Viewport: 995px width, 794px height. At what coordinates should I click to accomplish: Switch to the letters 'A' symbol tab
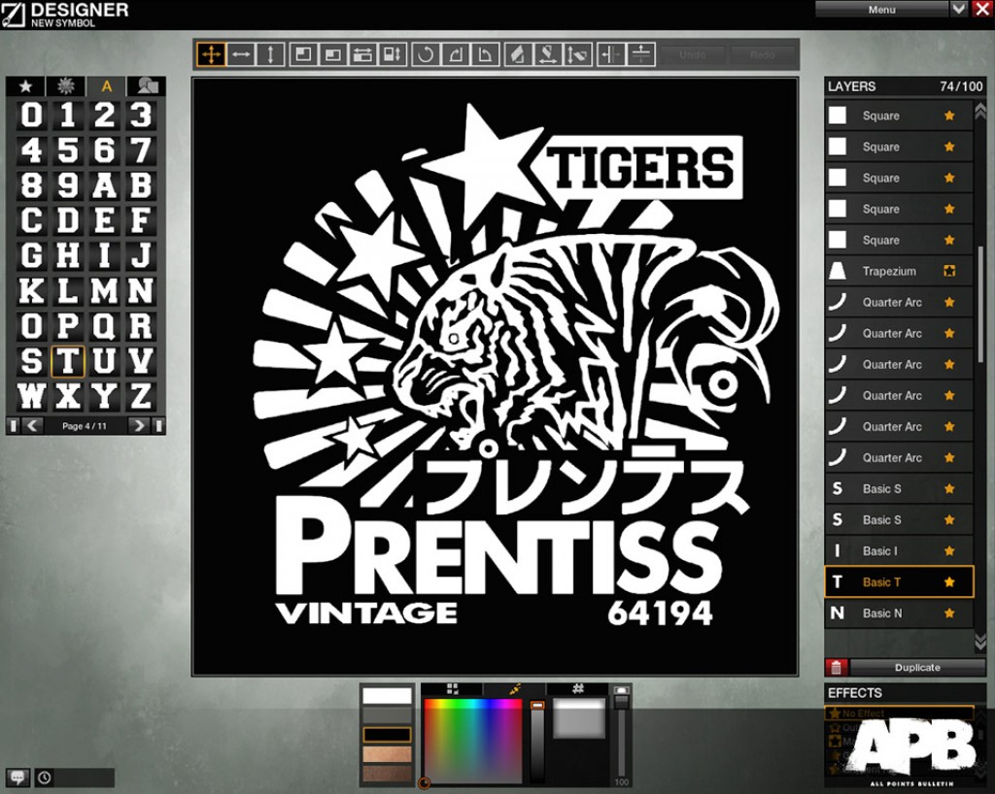[x=107, y=86]
